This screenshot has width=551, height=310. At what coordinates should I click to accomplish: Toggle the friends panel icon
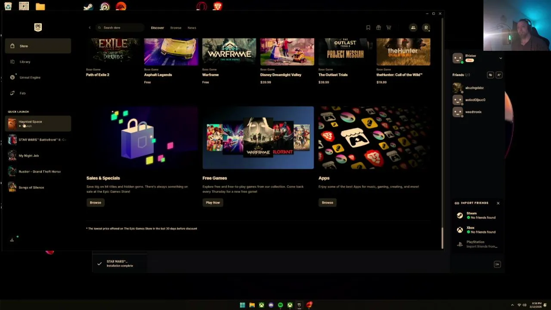coord(413,28)
